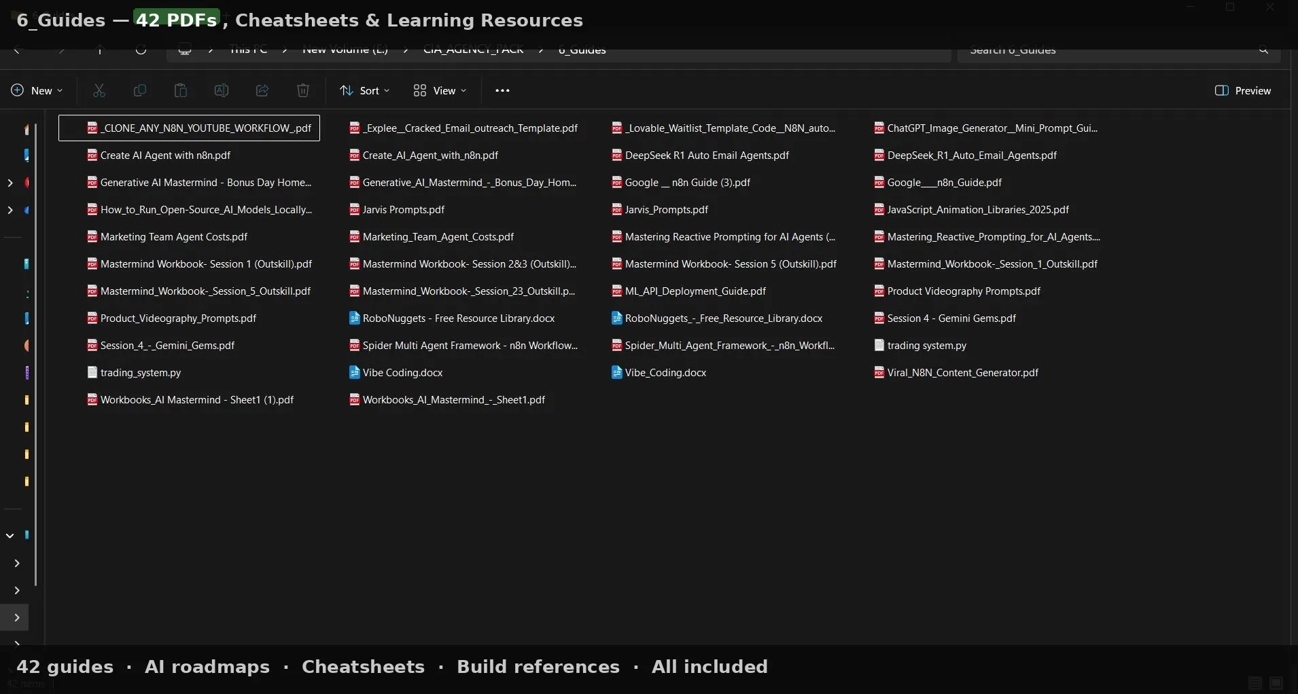The image size is (1298, 694).
Task: Click the Cut scissors icon in toolbar
Action: point(99,90)
